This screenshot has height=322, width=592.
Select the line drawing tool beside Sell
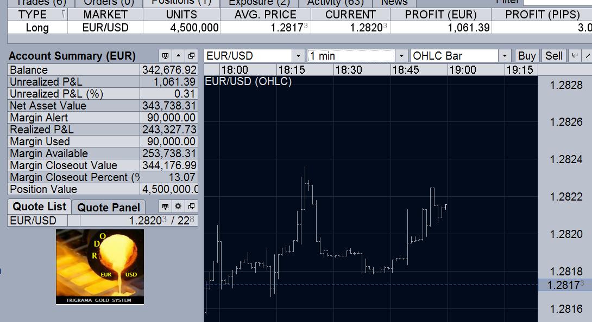(588, 56)
